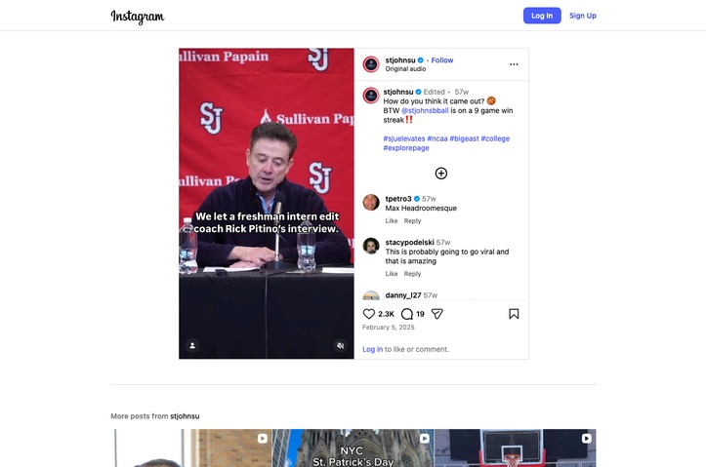Open the Instagram logo home link
Screen dimensions: 706x467
click(x=138, y=17)
